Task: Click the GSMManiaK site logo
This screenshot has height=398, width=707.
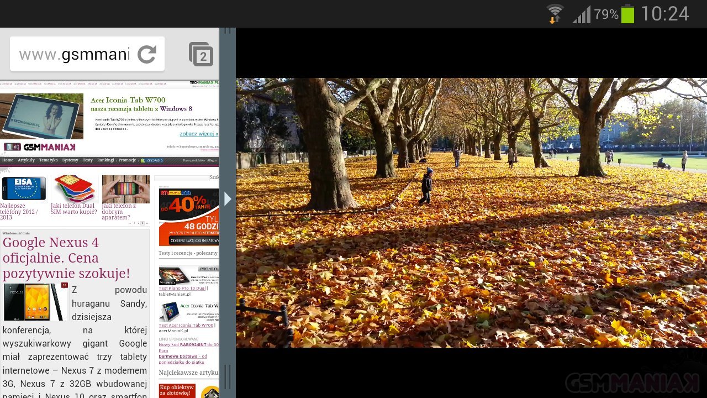Action: pos(39,147)
